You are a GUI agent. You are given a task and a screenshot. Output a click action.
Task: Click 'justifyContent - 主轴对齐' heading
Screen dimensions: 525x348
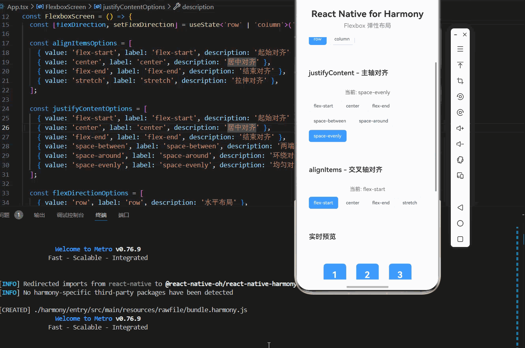[349, 73]
